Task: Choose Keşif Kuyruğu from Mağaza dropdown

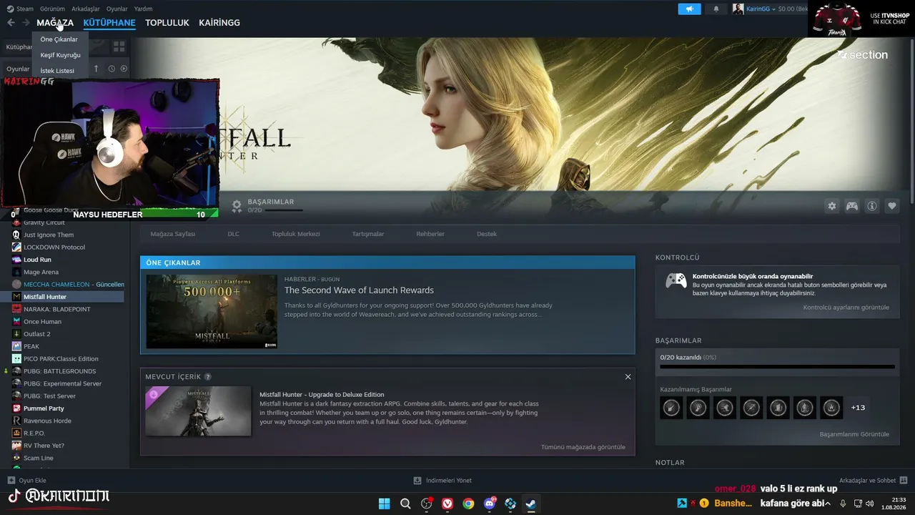Action: [x=60, y=55]
